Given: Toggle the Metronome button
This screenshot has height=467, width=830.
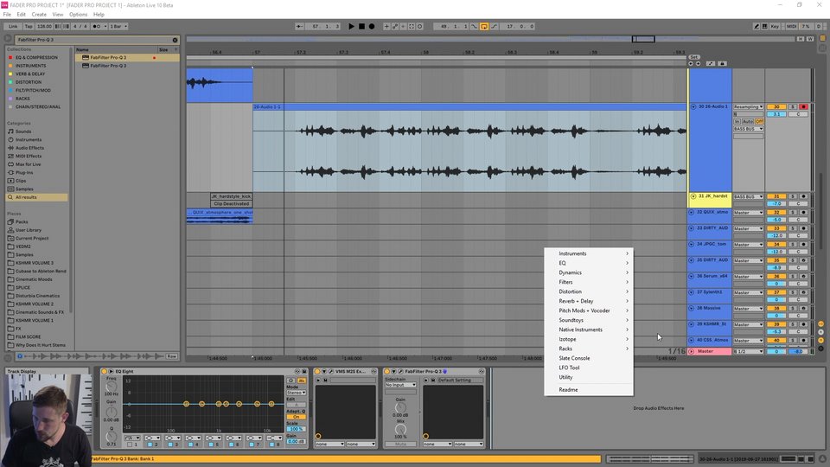Looking at the screenshot, I should click(97, 26).
